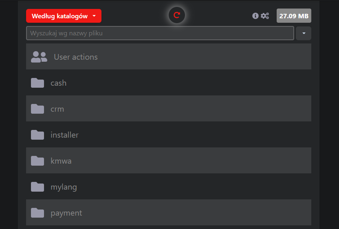Click the payment folder icon
This screenshot has width=339, height=229.
click(37, 213)
